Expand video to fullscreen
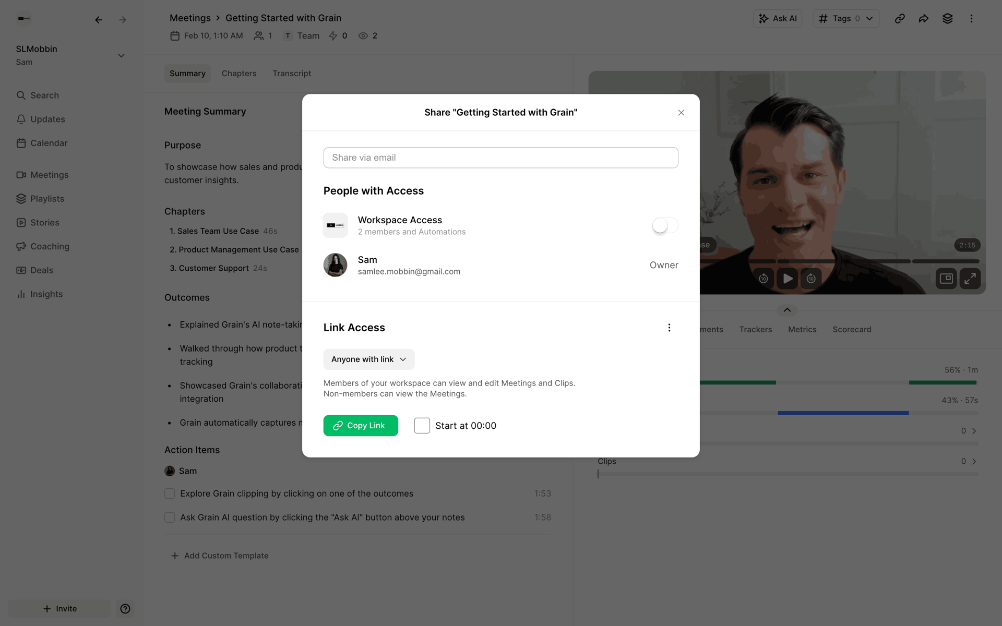This screenshot has width=1002, height=626. pos(970,279)
